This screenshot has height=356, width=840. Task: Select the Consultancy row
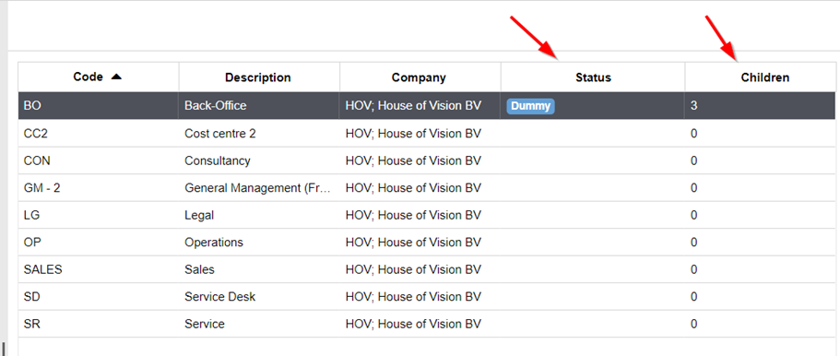coord(427,160)
